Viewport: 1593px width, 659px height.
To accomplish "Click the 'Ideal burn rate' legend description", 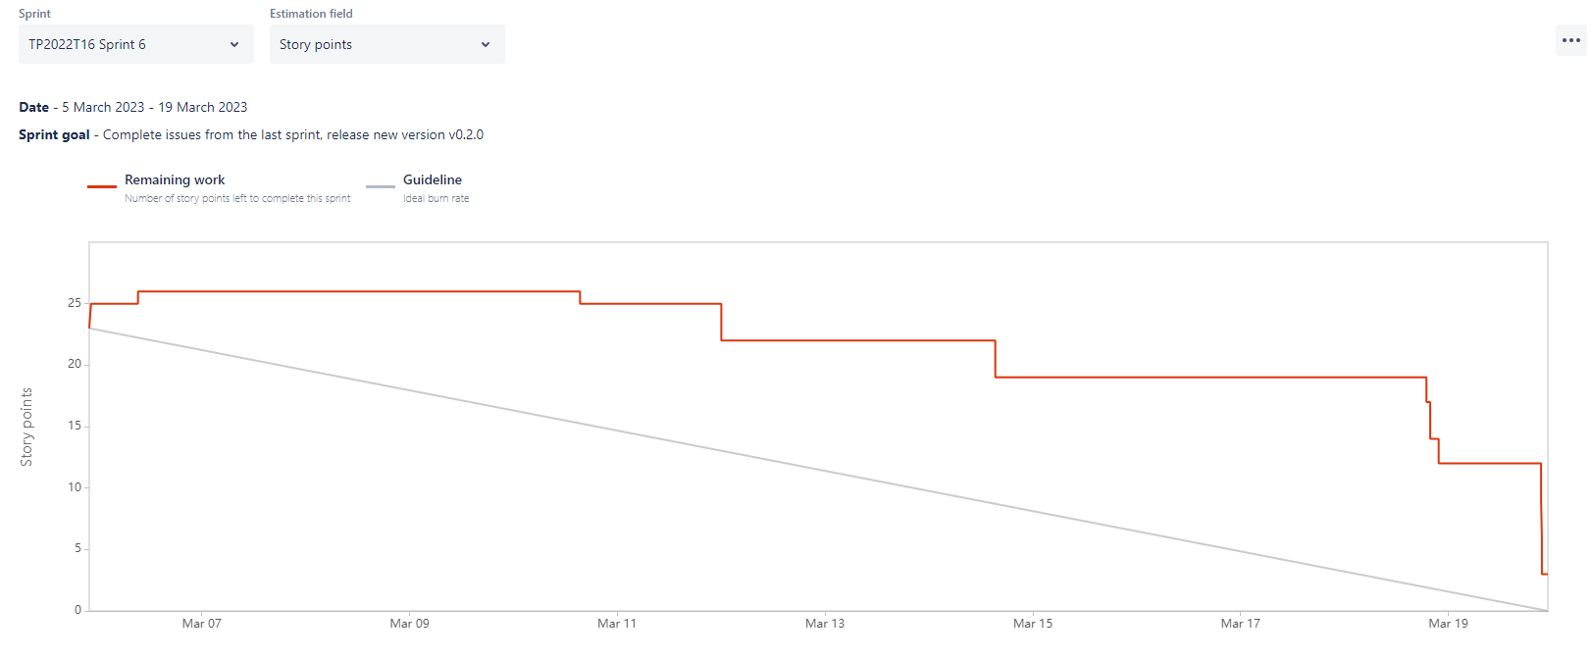I will pyautogui.click(x=437, y=198).
